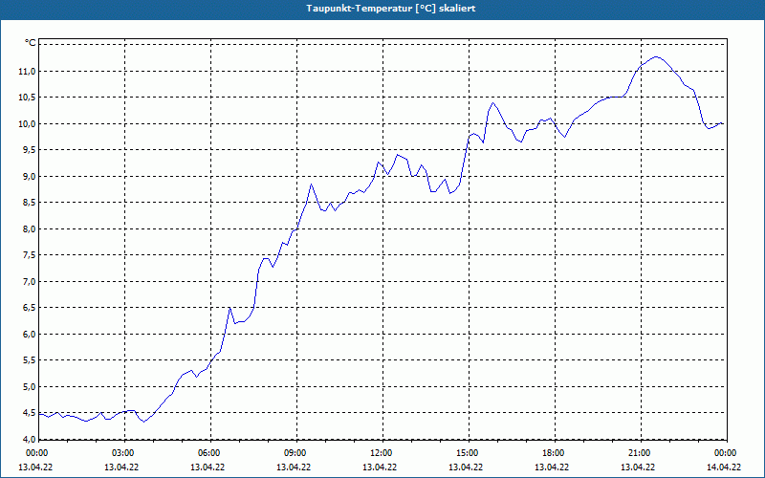Select the 8,0 y-axis label
Viewport: 765px width, 478px height.
coord(30,228)
